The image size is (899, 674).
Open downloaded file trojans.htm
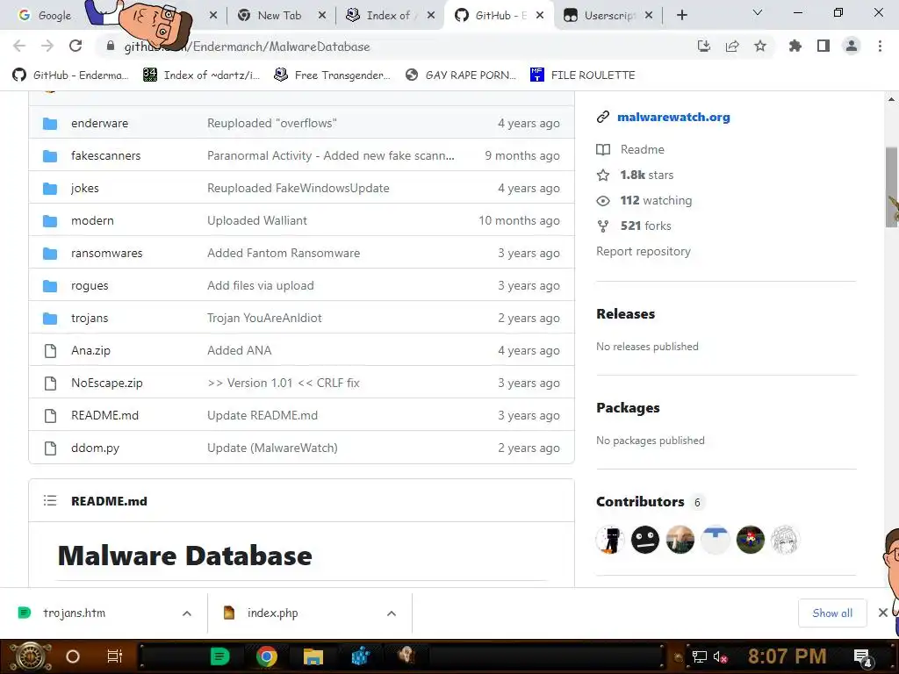(74, 613)
